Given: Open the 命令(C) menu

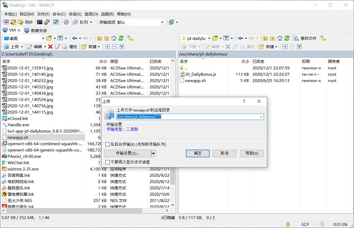Looking at the screenshot, I should [59, 14].
